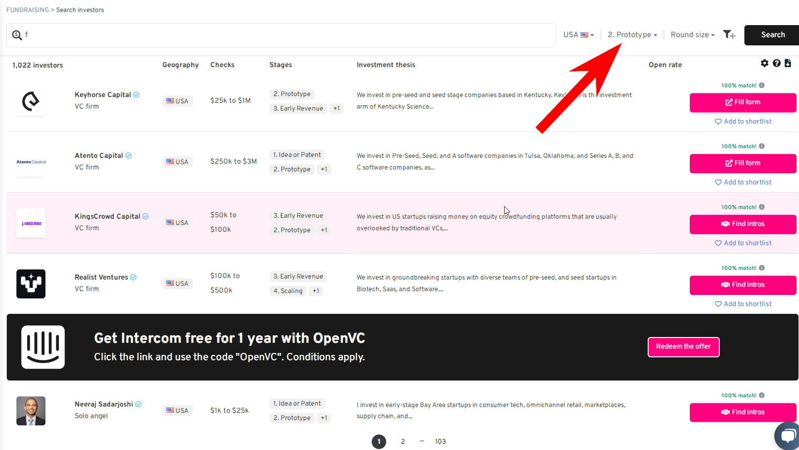Image resolution: width=799 pixels, height=450 pixels.
Task: Click the info icon beside KingsCrowd 100% match
Action: (x=762, y=207)
